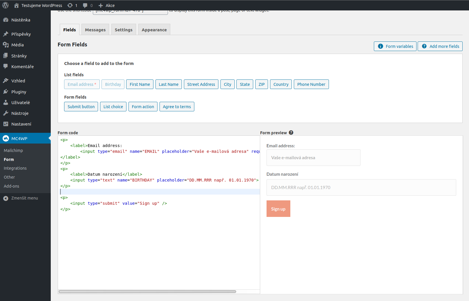Image resolution: width=469 pixels, height=301 pixels.
Task: Insert a List choice field
Action: tap(113, 107)
